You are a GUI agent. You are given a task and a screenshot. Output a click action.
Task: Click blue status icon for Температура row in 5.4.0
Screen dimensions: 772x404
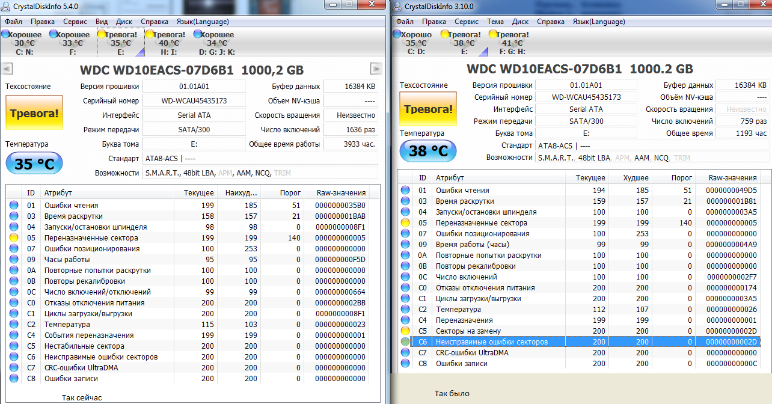point(14,324)
